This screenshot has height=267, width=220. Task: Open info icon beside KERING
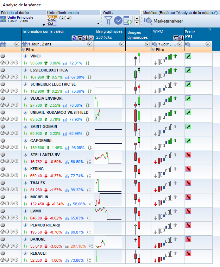point(25,169)
